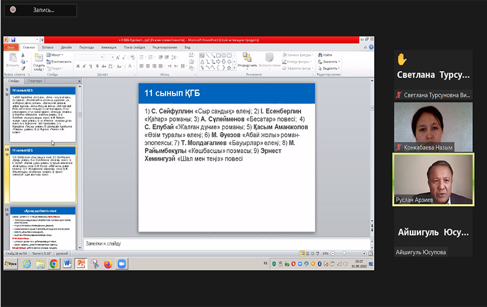Select the 10 сынып ҚГБ slide thumbnail
The width and height of the screenshot is (487, 307).
pyautogui.click(x=43, y=116)
